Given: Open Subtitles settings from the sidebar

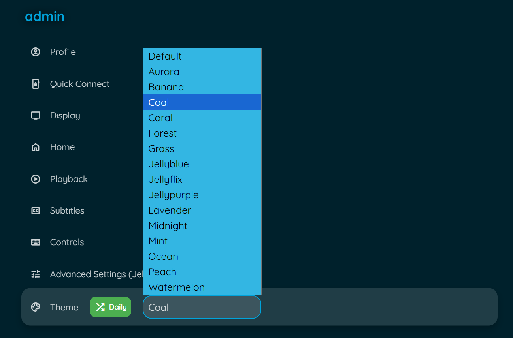Looking at the screenshot, I should (x=67, y=210).
